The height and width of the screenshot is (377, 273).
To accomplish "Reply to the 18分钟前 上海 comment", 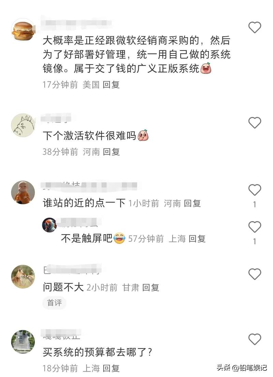I will coord(111,368).
